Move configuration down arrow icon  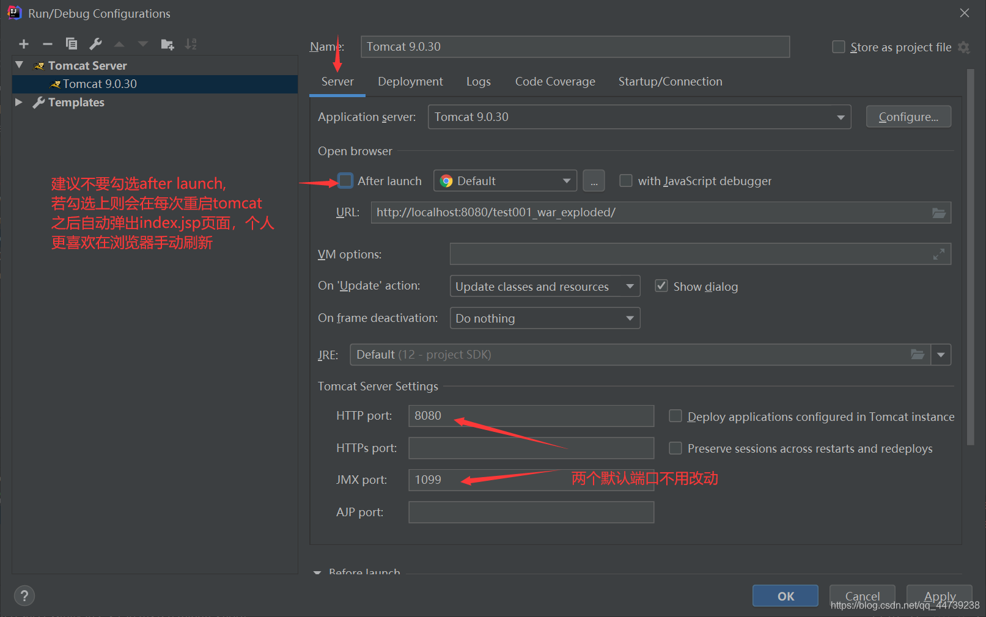coord(143,44)
